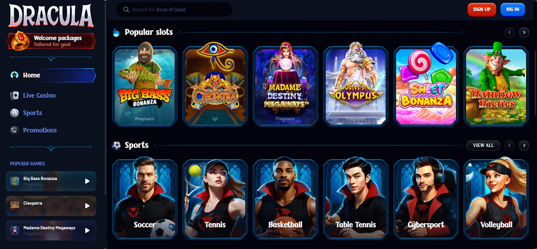Select Home in the sidebar
Image resolution: width=537 pixels, height=249 pixels.
coord(52,75)
